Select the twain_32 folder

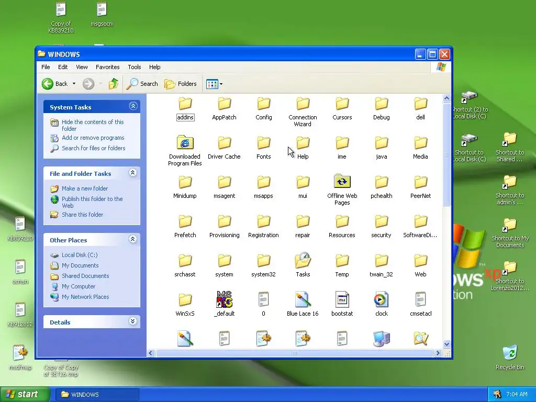pos(381,261)
